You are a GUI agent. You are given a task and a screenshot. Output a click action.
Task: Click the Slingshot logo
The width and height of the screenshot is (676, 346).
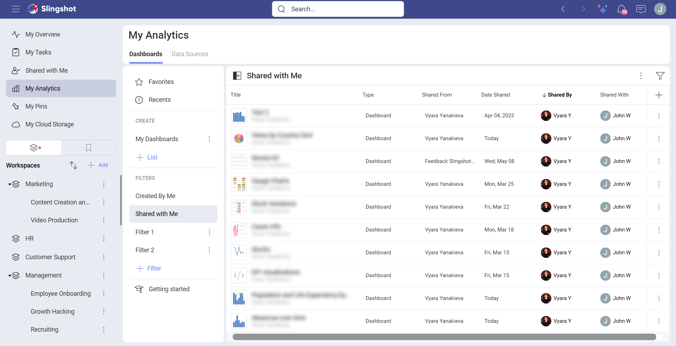pyautogui.click(x=52, y=9)
